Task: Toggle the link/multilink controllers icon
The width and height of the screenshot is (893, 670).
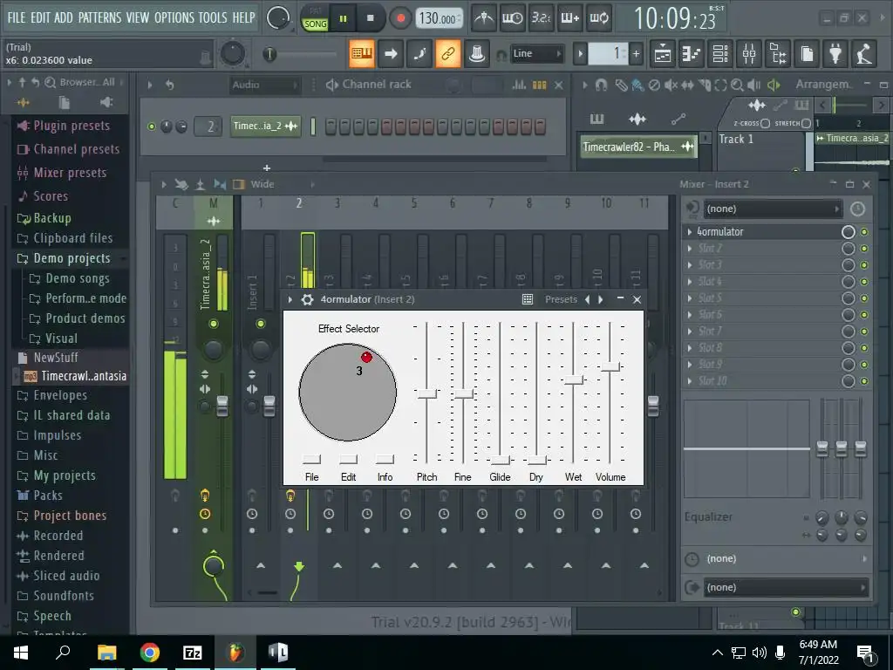Action: pos(448,53)
